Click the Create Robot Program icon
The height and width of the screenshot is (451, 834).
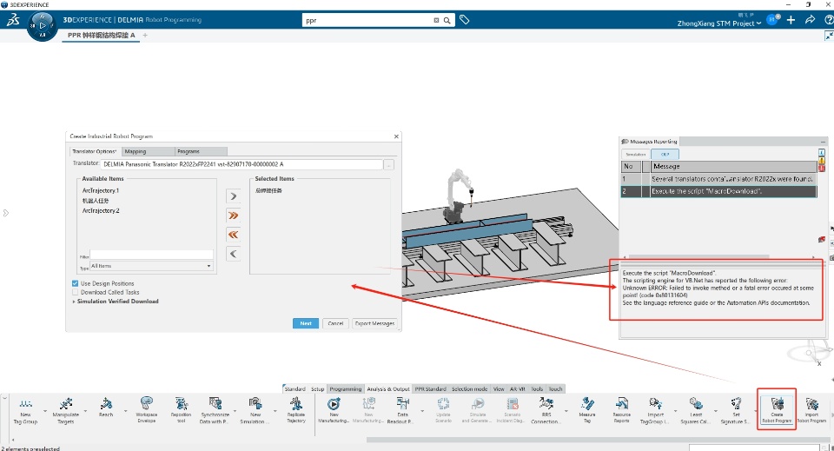tap(777, 410)
